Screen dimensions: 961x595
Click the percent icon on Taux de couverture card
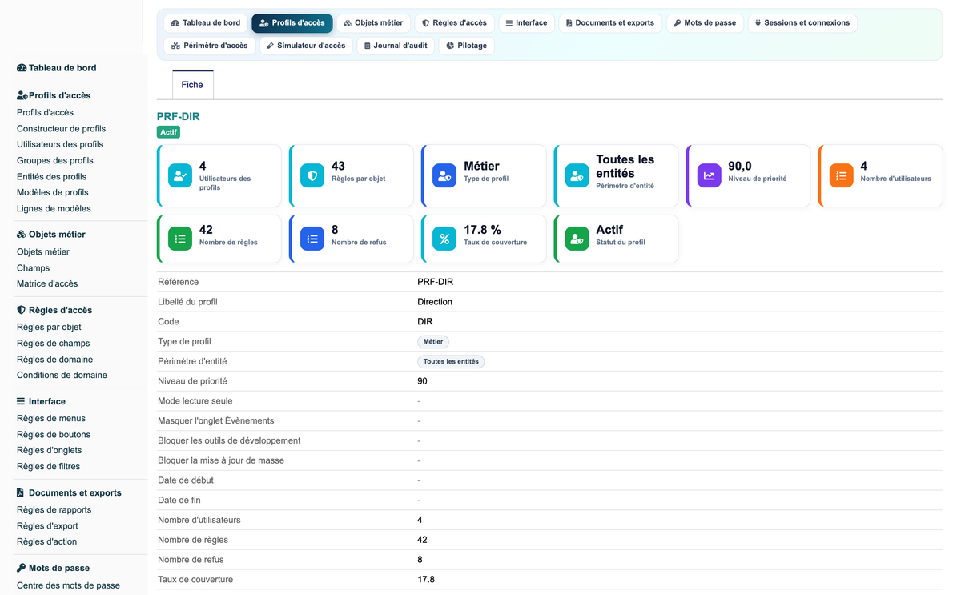pyautogui.click(x=444, y=239)
